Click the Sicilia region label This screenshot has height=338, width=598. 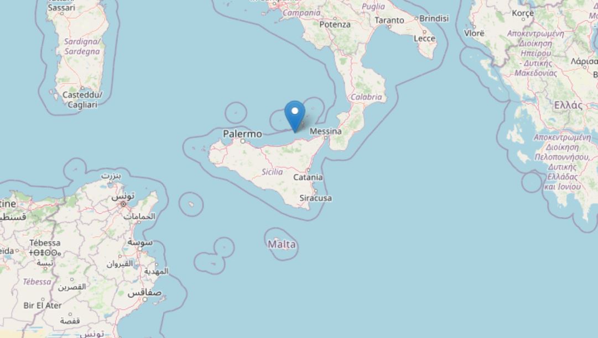[272, 172]
